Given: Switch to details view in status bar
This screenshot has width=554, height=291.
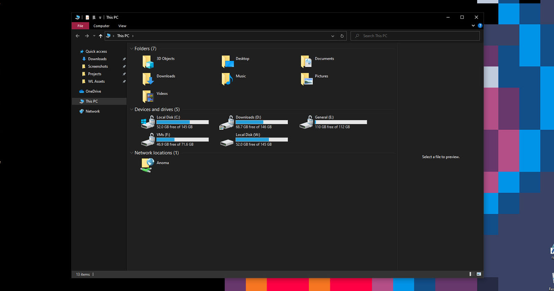Looking at the screenshot, I should click(472, 274).
